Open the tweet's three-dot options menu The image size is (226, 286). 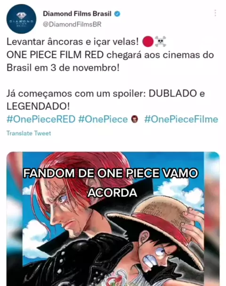point(215,13)
